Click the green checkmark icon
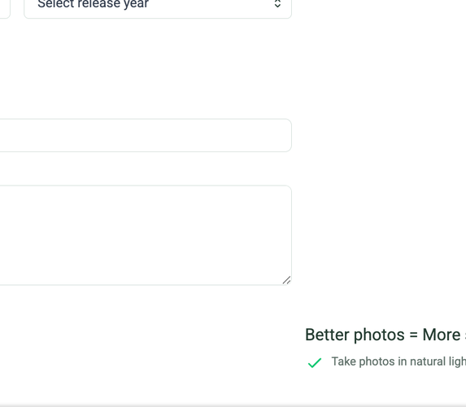 point(315,363)
